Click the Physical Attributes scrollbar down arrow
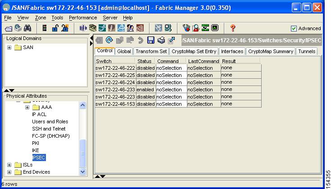The height and width of the screenshot is (189, 331). click(82, 171)
